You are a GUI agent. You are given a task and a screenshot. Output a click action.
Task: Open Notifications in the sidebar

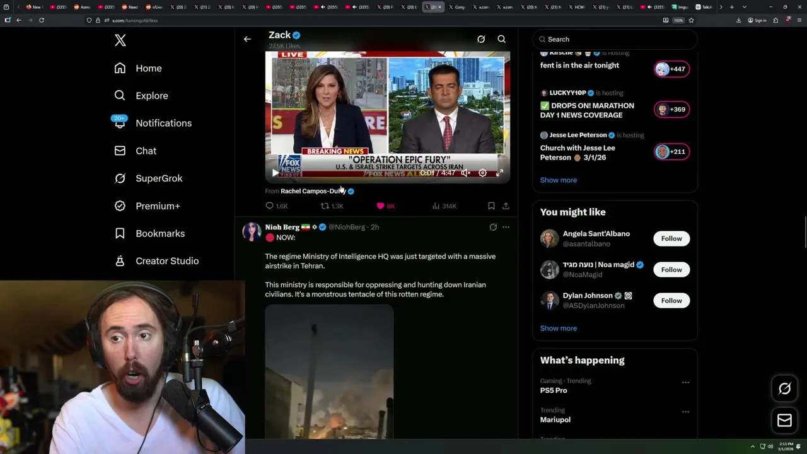click(x=153, y=123)
